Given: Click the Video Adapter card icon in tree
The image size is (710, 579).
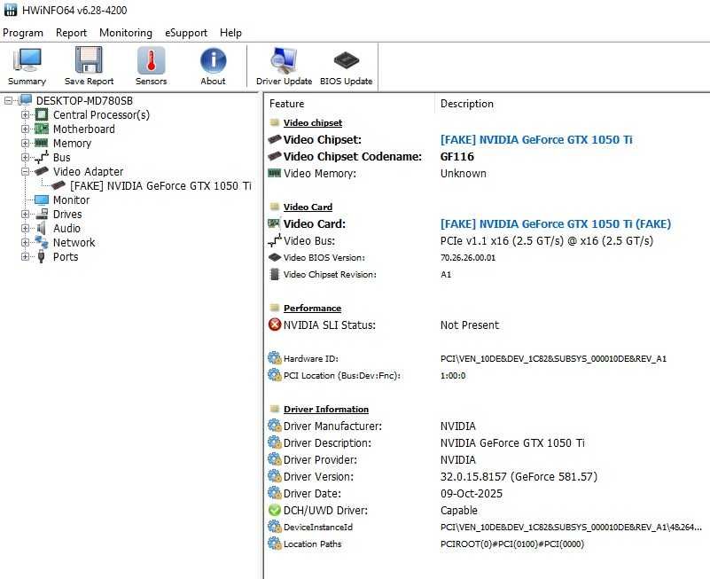Looking at the screenshot, I should (x=41, y=171).
